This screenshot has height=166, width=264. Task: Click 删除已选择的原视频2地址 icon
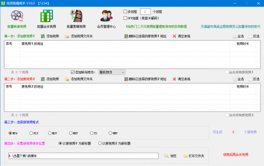coord(126,79)
